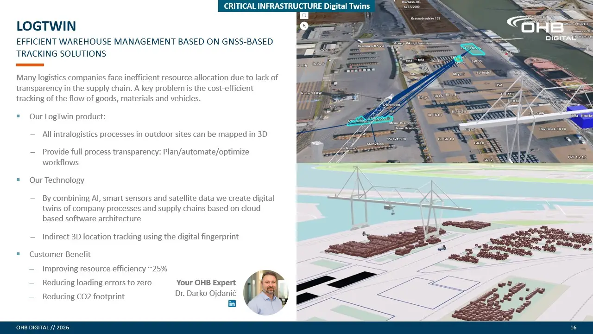
Task: Click the "Krasnobrodsky 139" map label
Action: click(x=425, y=19)
